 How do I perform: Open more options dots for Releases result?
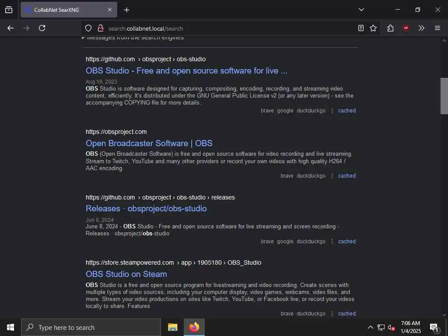tap(332, 241)
